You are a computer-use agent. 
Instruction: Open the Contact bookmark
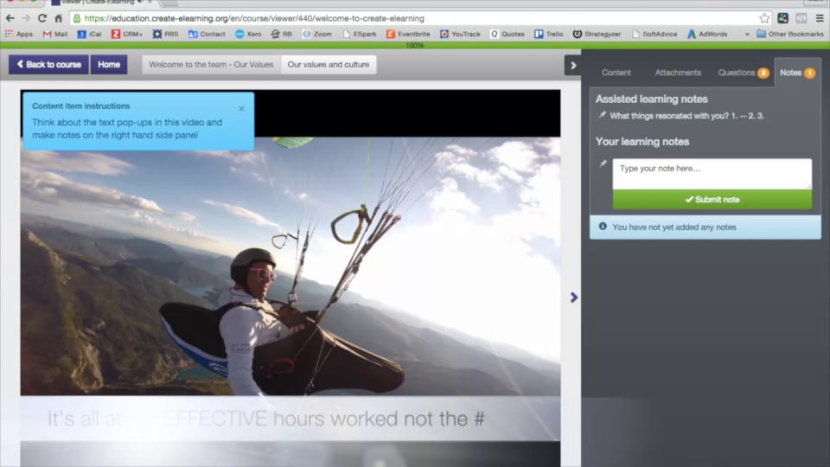(207, 34)
